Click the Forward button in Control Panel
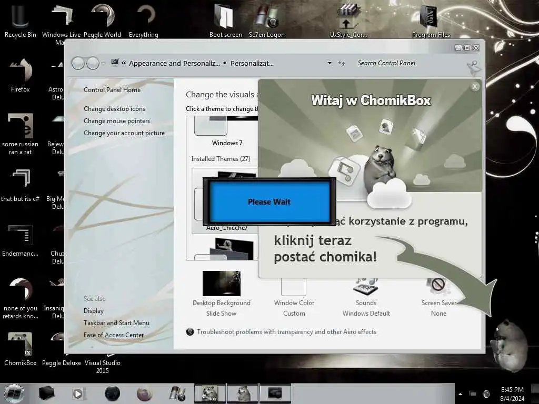 [93, 63]
